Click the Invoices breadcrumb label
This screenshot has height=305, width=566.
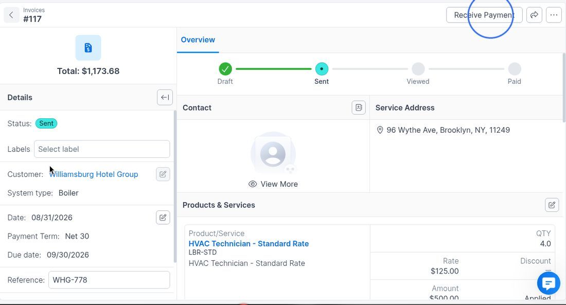tap(34, 10)
